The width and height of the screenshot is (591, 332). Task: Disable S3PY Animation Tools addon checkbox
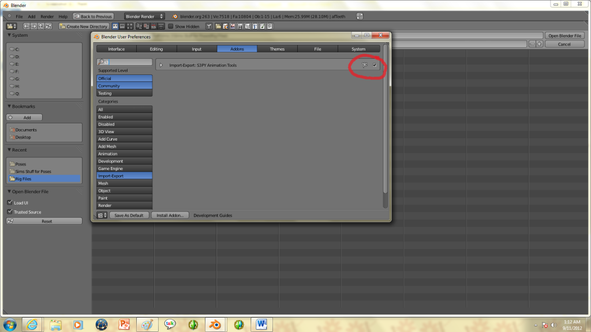click(x=375, y=65)
